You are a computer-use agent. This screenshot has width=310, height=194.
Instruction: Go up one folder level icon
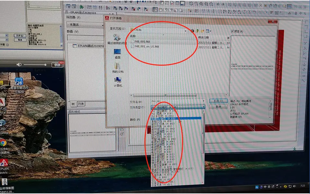[197, 31]
